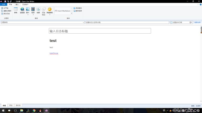
Task: Switch to the Source (源代码) view tab
Action: 18,105
